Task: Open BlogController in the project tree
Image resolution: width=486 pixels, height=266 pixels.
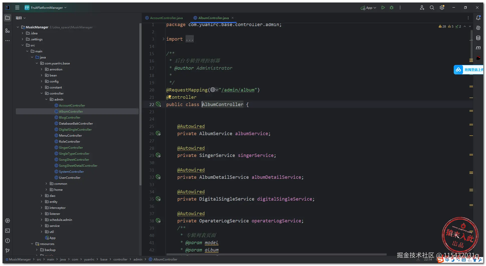Action: coord(70,117)
